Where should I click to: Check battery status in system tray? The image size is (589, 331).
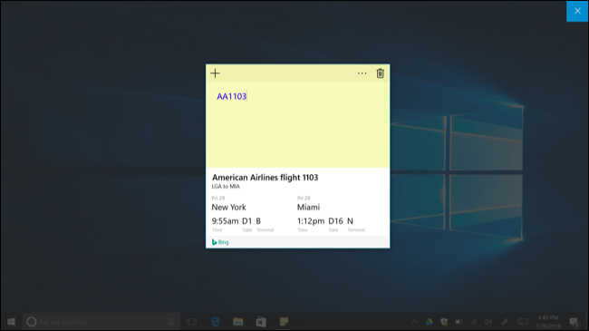tap(459, 322)
